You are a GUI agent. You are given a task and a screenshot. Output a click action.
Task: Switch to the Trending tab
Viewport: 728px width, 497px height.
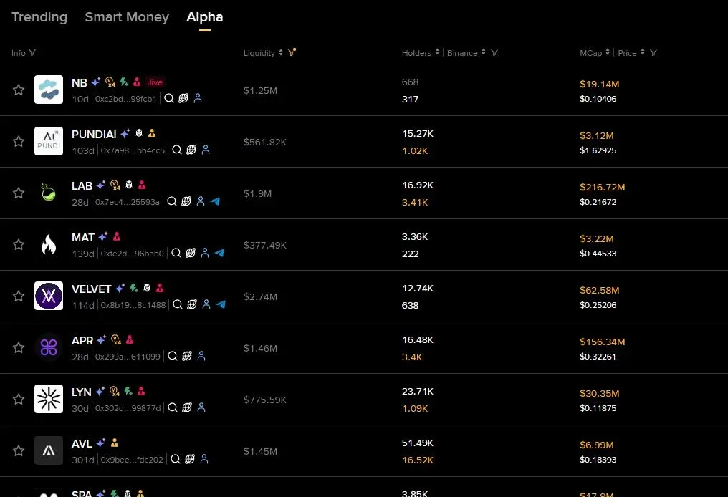39,16
